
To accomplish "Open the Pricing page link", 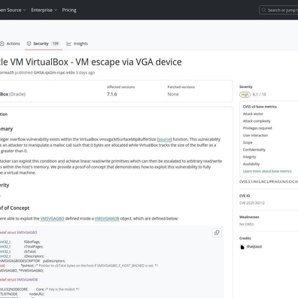I will point(69,10).
